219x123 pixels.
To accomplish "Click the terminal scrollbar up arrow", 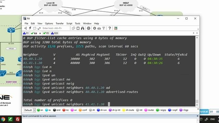I will tap(197, 38).
